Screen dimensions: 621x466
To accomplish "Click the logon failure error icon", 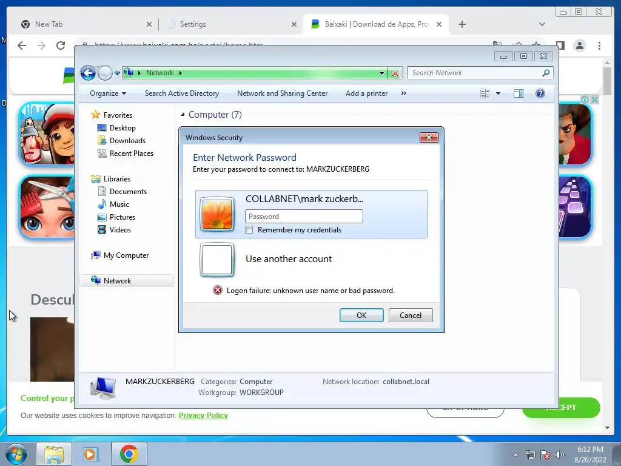I will pos(218,291).
